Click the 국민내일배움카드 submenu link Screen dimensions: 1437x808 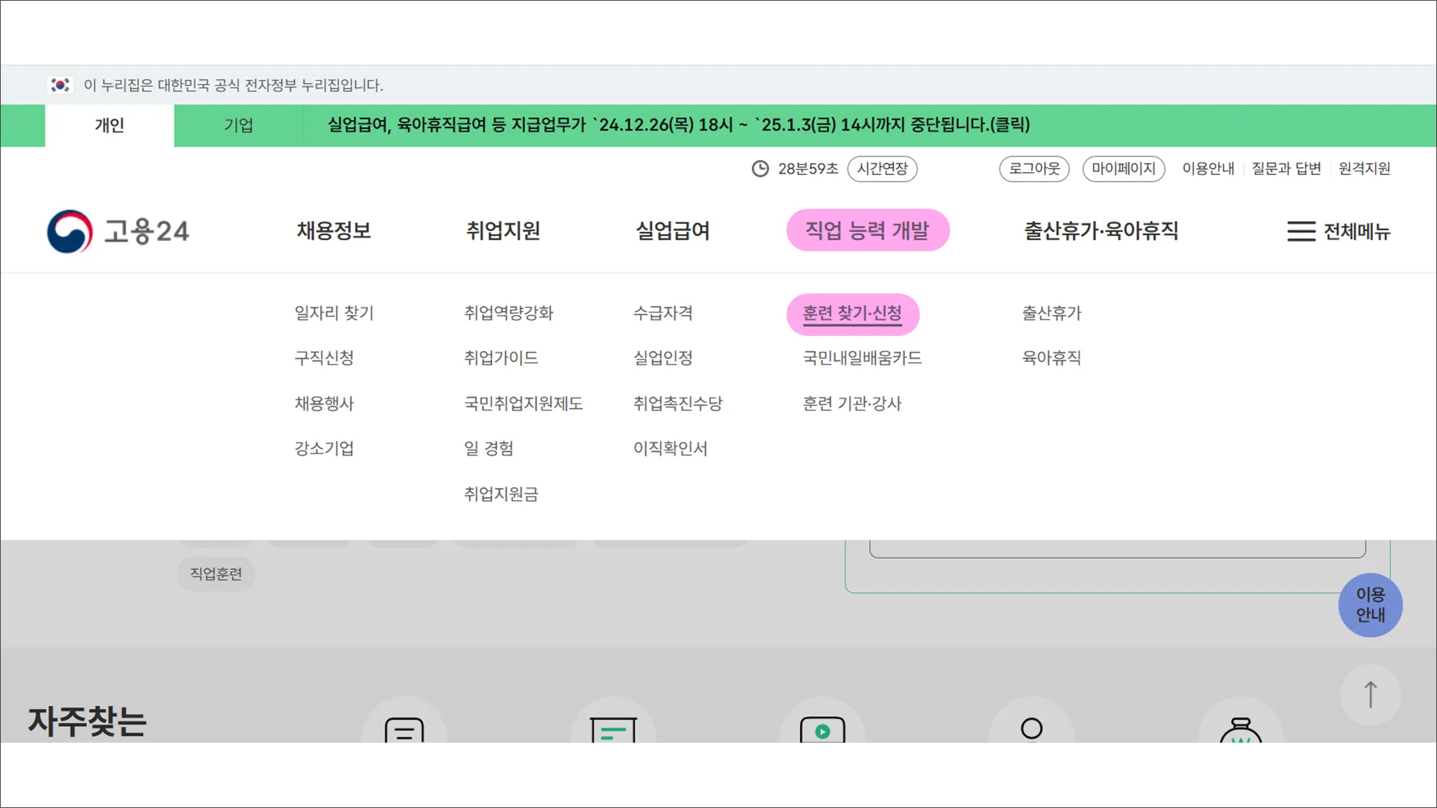(x=862, y=358)
